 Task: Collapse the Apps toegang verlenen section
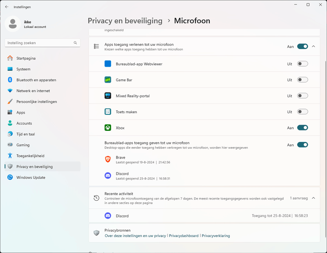tap(314, 47)
